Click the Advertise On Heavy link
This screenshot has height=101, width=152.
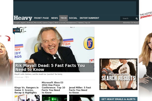[130, 23]
